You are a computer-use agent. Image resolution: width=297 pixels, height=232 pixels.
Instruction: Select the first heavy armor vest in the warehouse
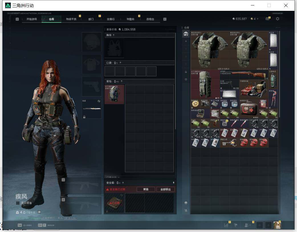pyautogui.click(x=210, y=50)
